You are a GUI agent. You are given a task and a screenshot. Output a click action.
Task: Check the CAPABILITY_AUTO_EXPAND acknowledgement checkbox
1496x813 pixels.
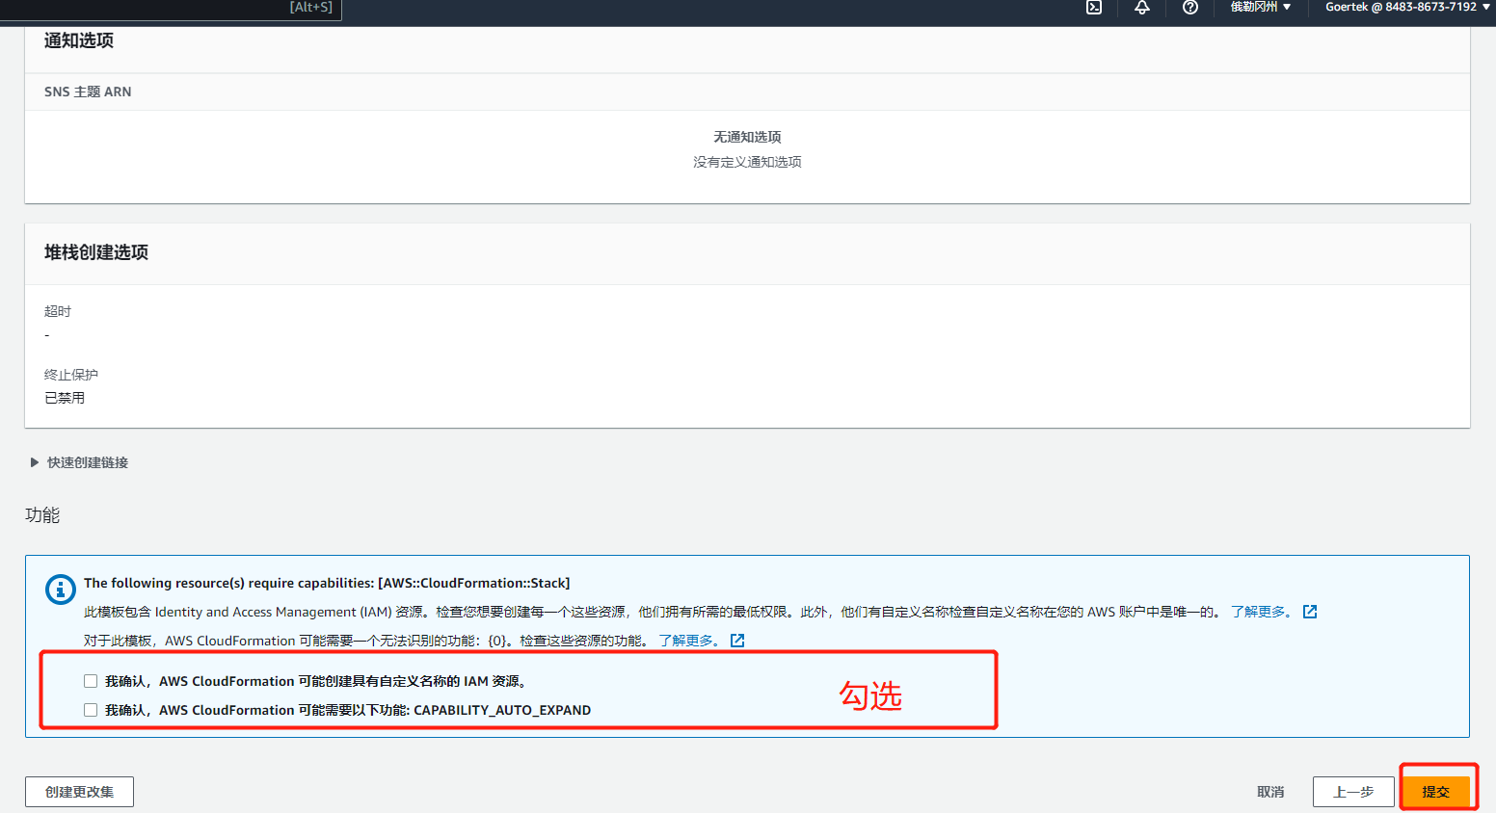point(91,710)
